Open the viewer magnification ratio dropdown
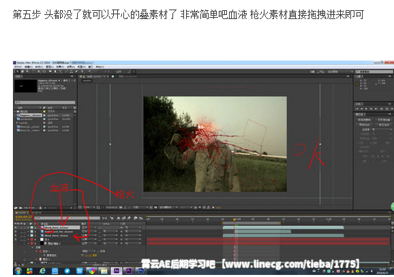This screenshot has height=277, width=394. coord(89,208)
